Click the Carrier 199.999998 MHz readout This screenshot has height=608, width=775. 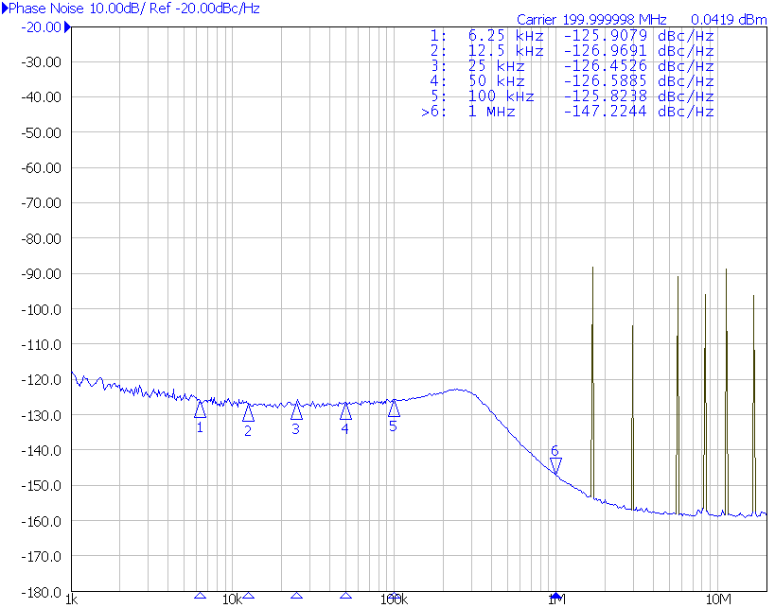(x=591, y=20)
